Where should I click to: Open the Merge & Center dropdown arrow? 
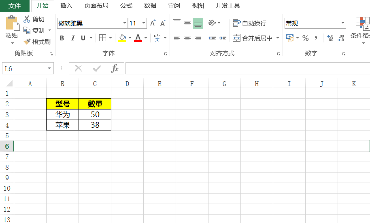(278, 38)
